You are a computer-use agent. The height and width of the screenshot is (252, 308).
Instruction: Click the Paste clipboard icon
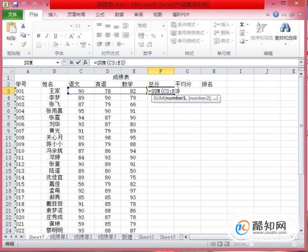[x=11, y=28]
